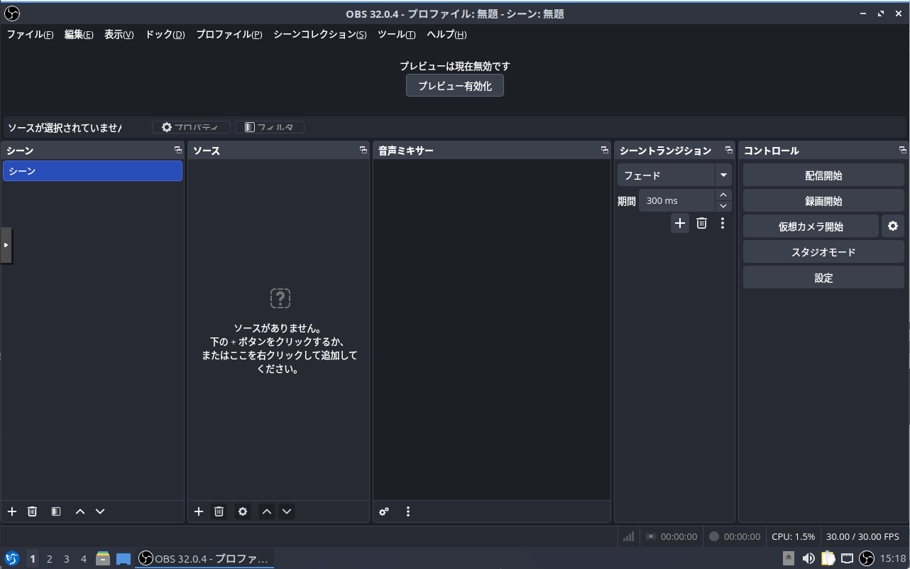910x569 pixels.
Task: Open scene filters icon in the シーン panel
Action: pyautogui.click(x=56, y=511)
